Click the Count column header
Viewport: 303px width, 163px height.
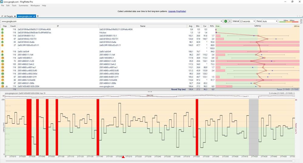[13, 26]
